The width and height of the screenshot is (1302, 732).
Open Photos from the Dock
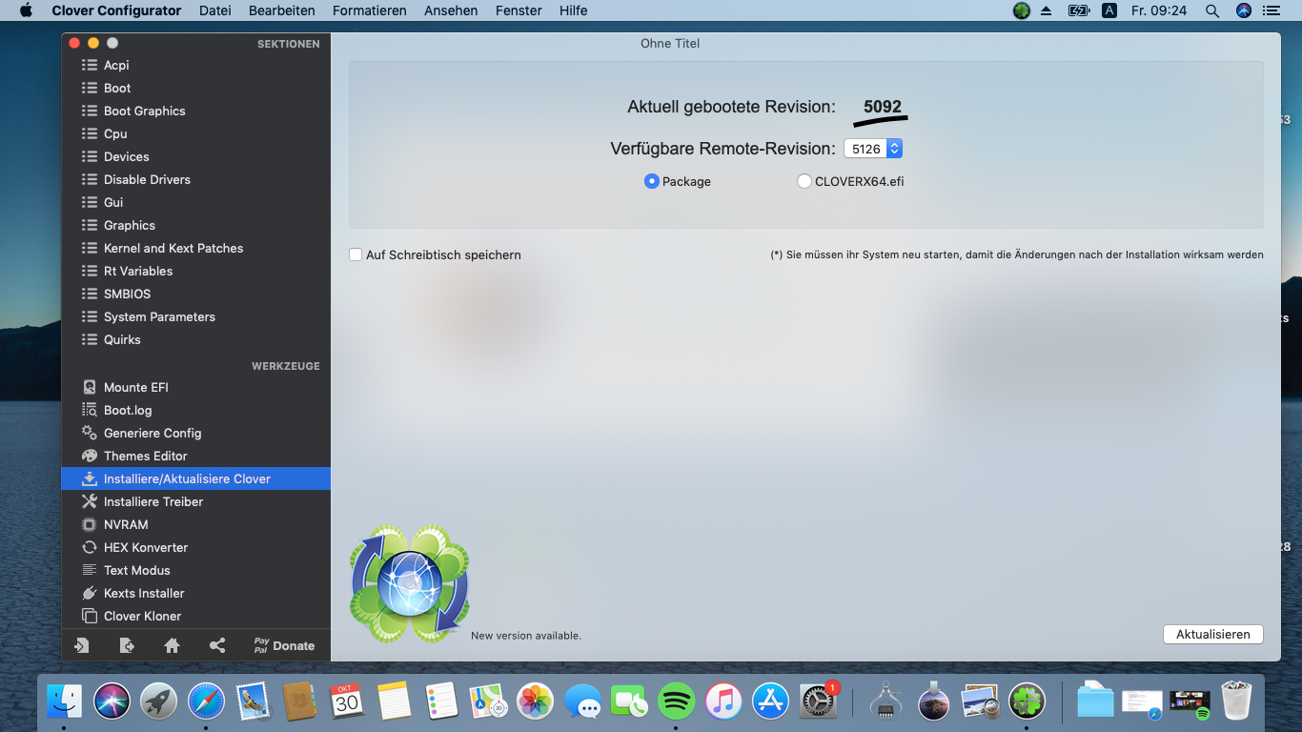point(536,701)
